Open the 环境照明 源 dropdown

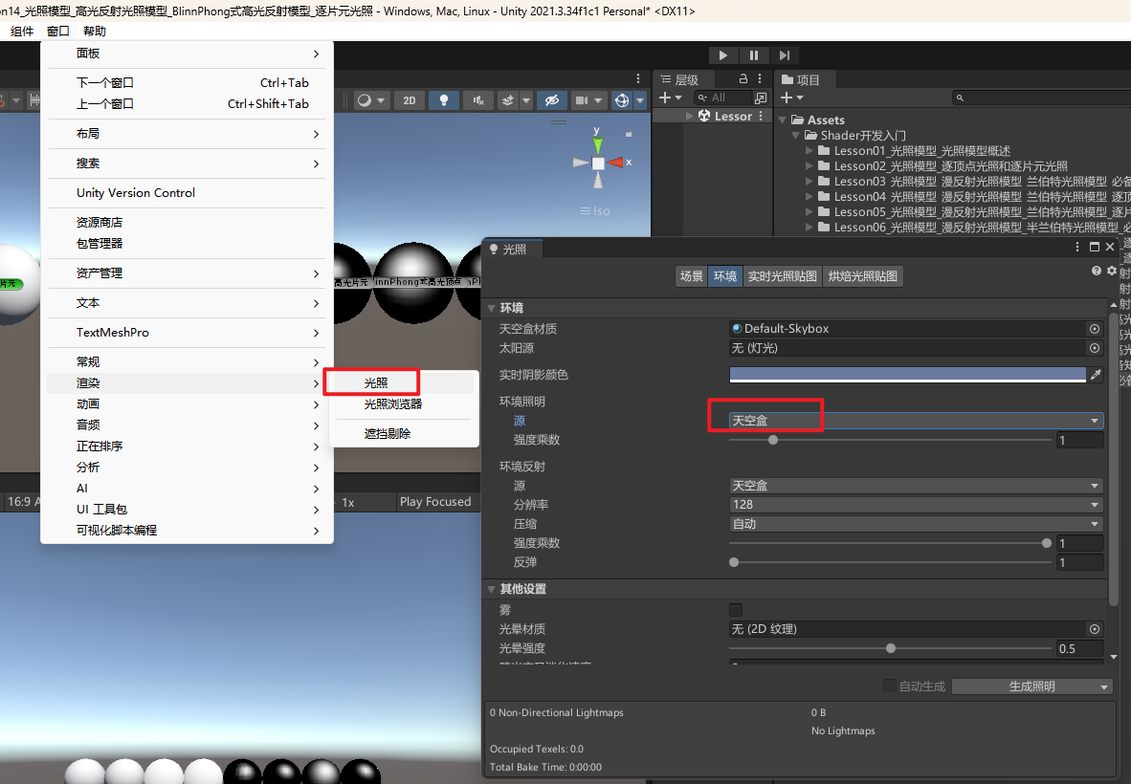click(916, 421)
